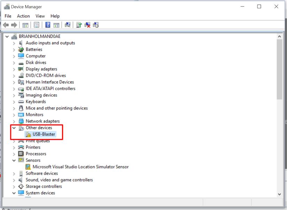Click the scrollbar down arrow
Screen dimensions: 287x210
click(279, 194)
